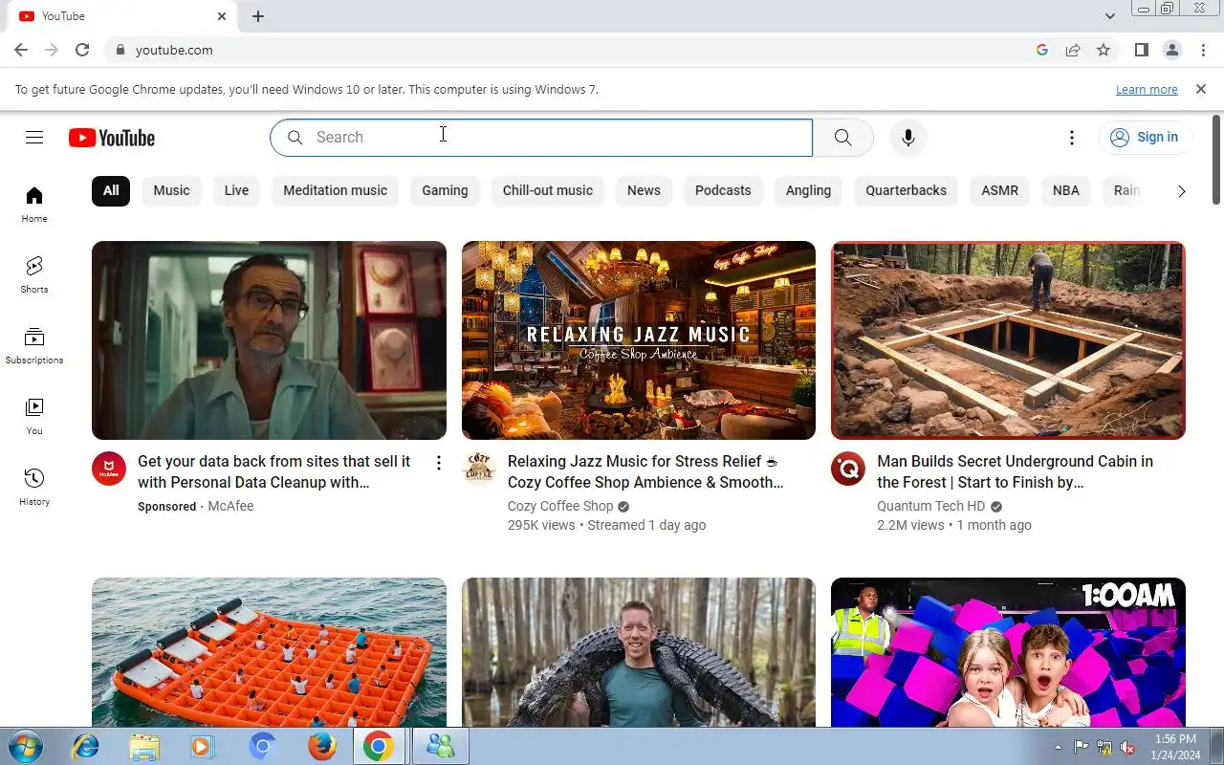Close the YouTube tab
The width and height of the screenshot is (1224, 765).
pyautogui.click(x=222, y=16)
